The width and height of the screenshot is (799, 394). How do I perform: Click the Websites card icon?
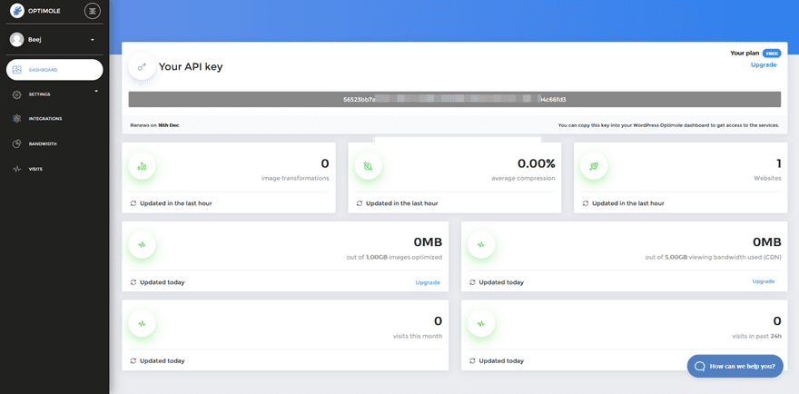[594, 166]
